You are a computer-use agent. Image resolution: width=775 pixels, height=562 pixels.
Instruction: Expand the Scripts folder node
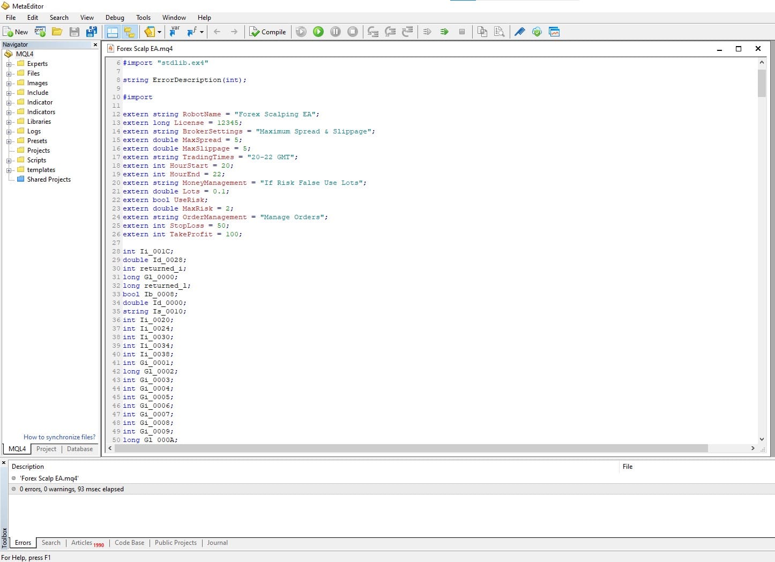9,161
